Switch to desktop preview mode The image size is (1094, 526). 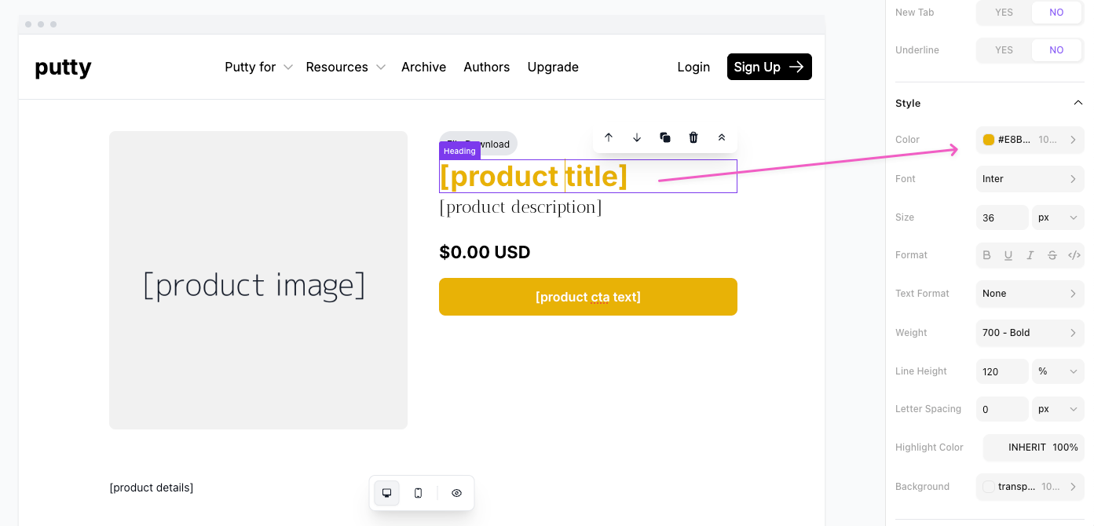click(x=386, y=493)
